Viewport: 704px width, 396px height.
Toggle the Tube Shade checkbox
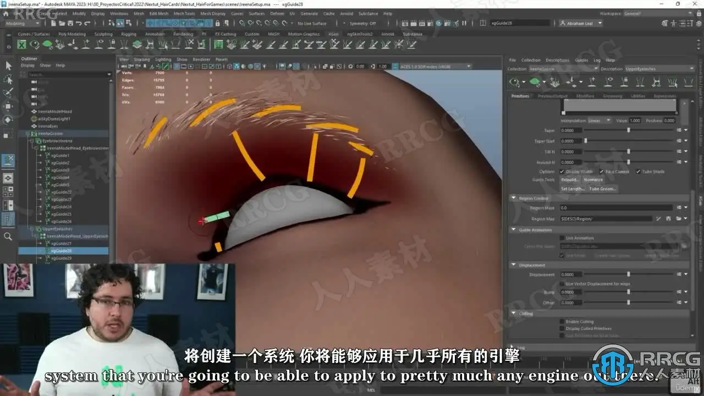[x=638, y=172]
